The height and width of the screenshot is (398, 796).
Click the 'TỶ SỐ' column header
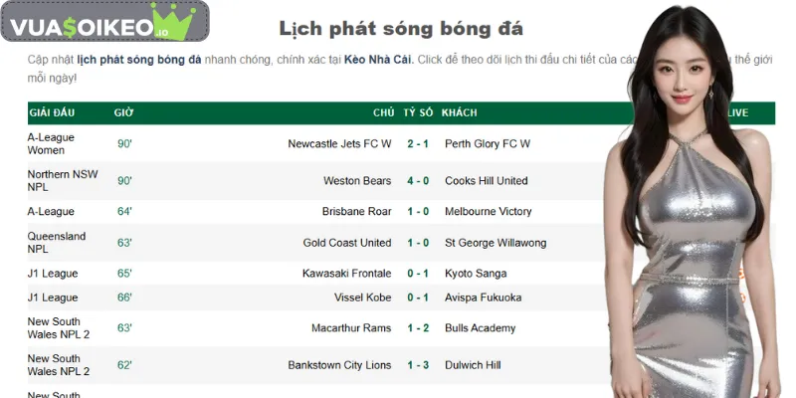pyautogui.click(x=418, y=113)
